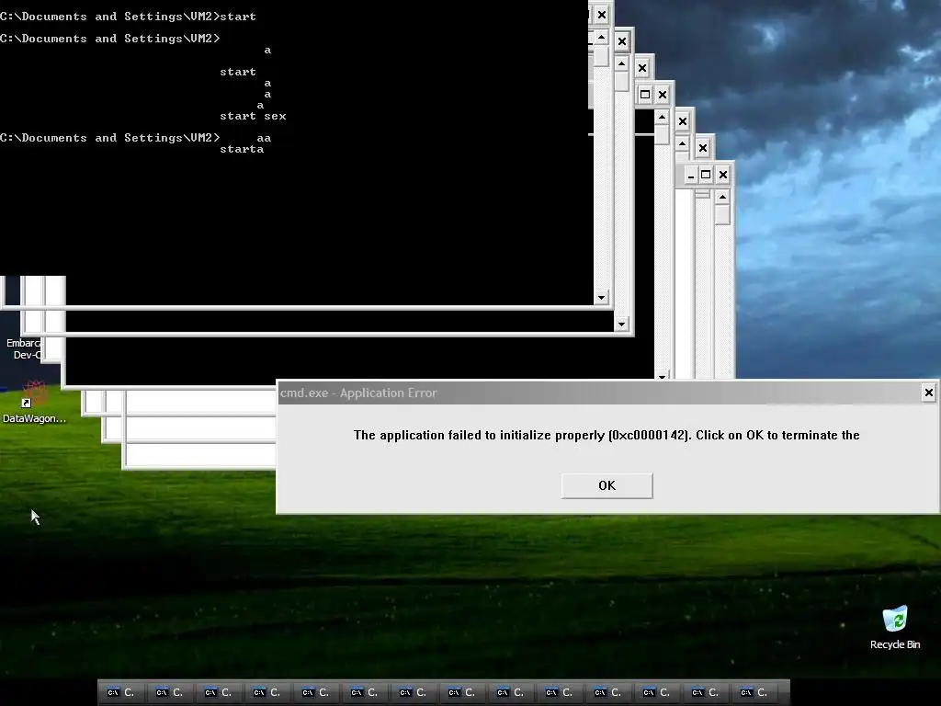The image size is (941, 706).
Task: Close the cmd.exe Application Error dialog
Action: 928,393
